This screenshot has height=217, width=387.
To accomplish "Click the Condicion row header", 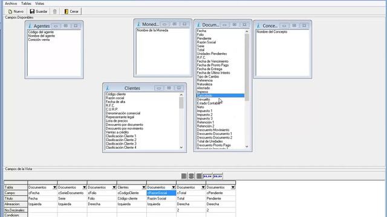I will (16, 215).
